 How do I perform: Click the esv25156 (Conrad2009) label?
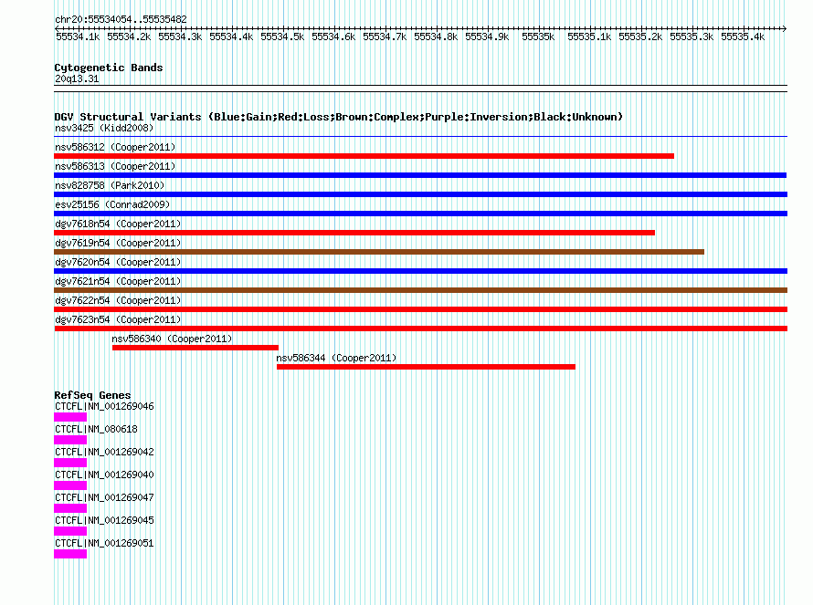point(112,204)
